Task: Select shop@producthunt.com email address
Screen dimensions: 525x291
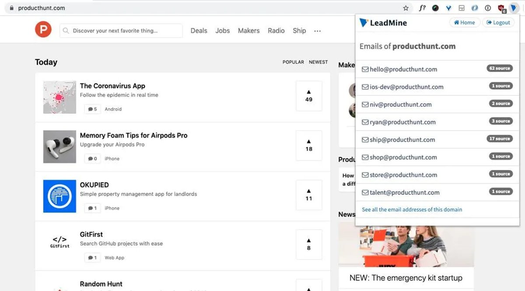Action: pyautogui.click(x=403, y=157)
